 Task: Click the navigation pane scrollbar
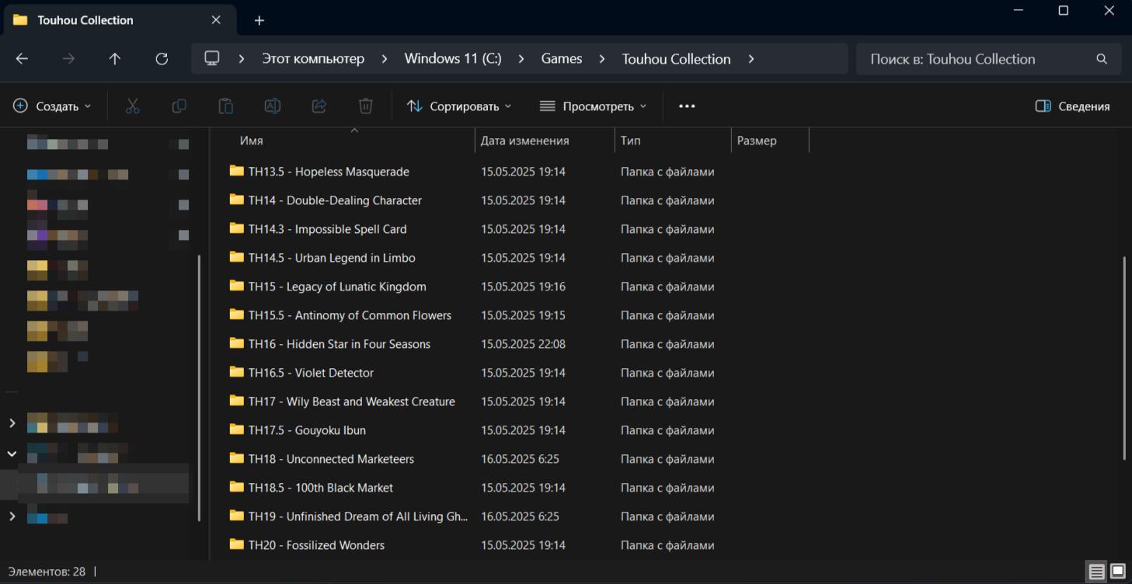pyautogui.click(x=200, y=387)
